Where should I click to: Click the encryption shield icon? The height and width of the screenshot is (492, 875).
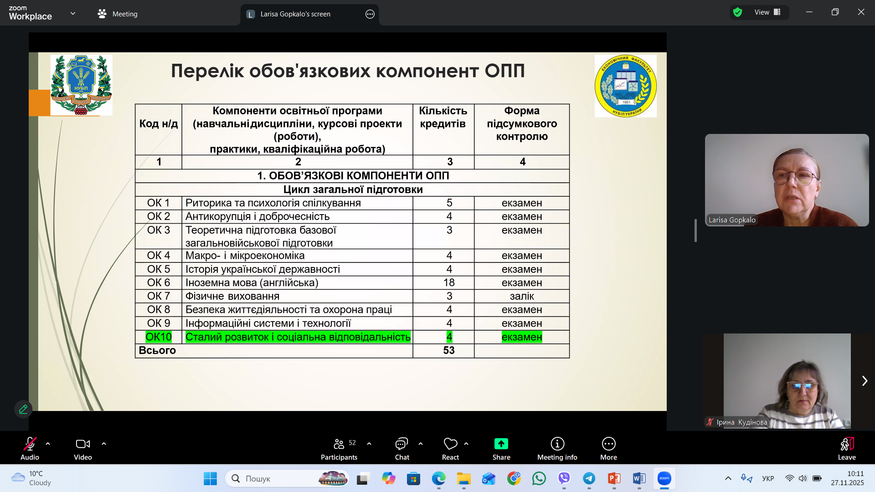(x=738, y=12)
